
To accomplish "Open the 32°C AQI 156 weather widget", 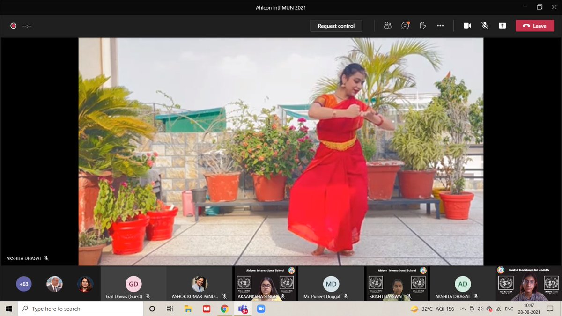I will [432, 309].
